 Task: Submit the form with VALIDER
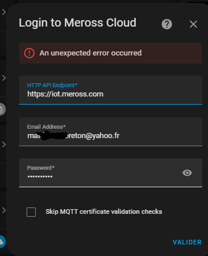click(x=187, y=242)
